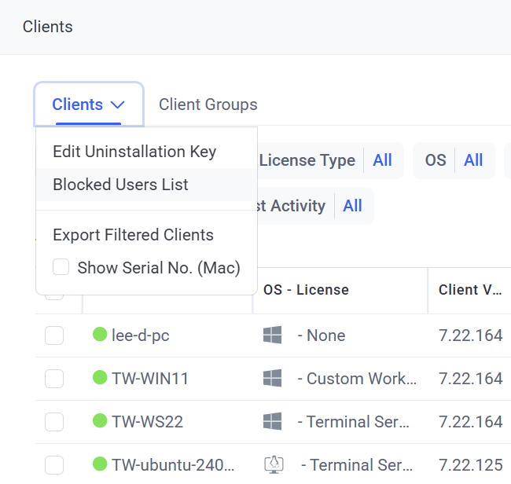Screen dimensions: 511x484
Task: Click green status dot beside TW-WS22
Action: point(100,422)
